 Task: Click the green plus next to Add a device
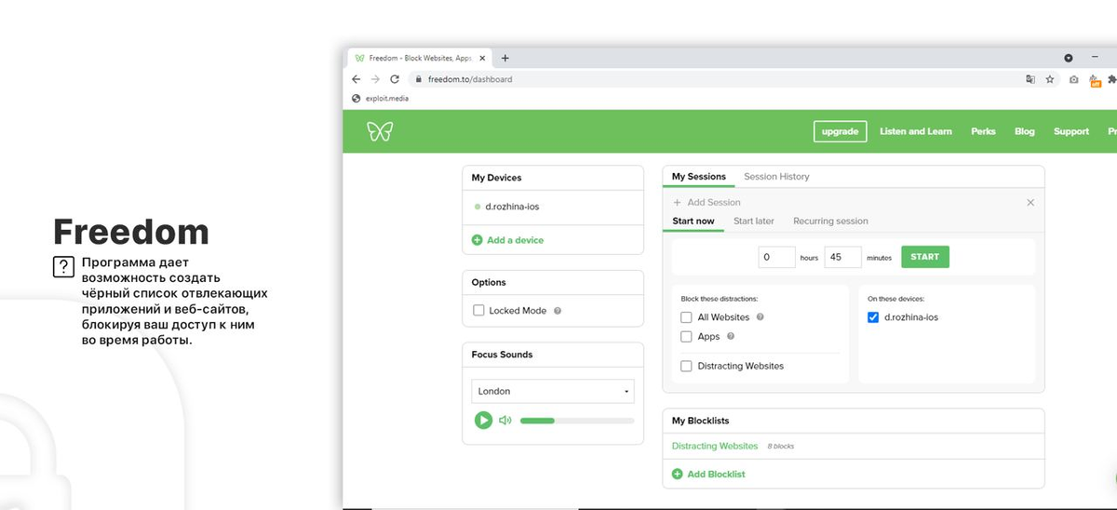(x=478, y=240)
